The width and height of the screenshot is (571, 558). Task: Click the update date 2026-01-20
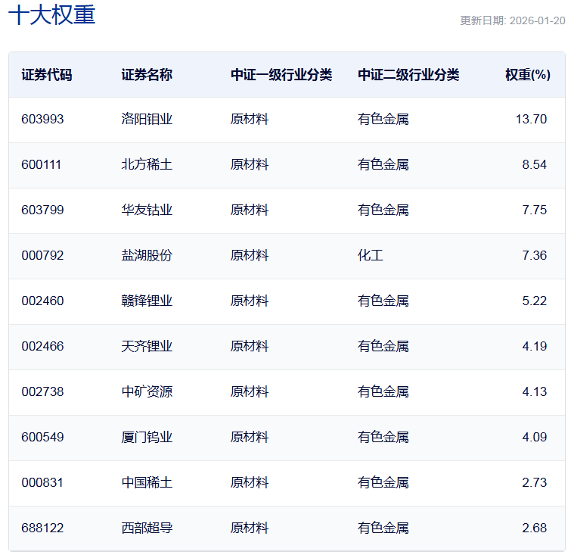537,20
